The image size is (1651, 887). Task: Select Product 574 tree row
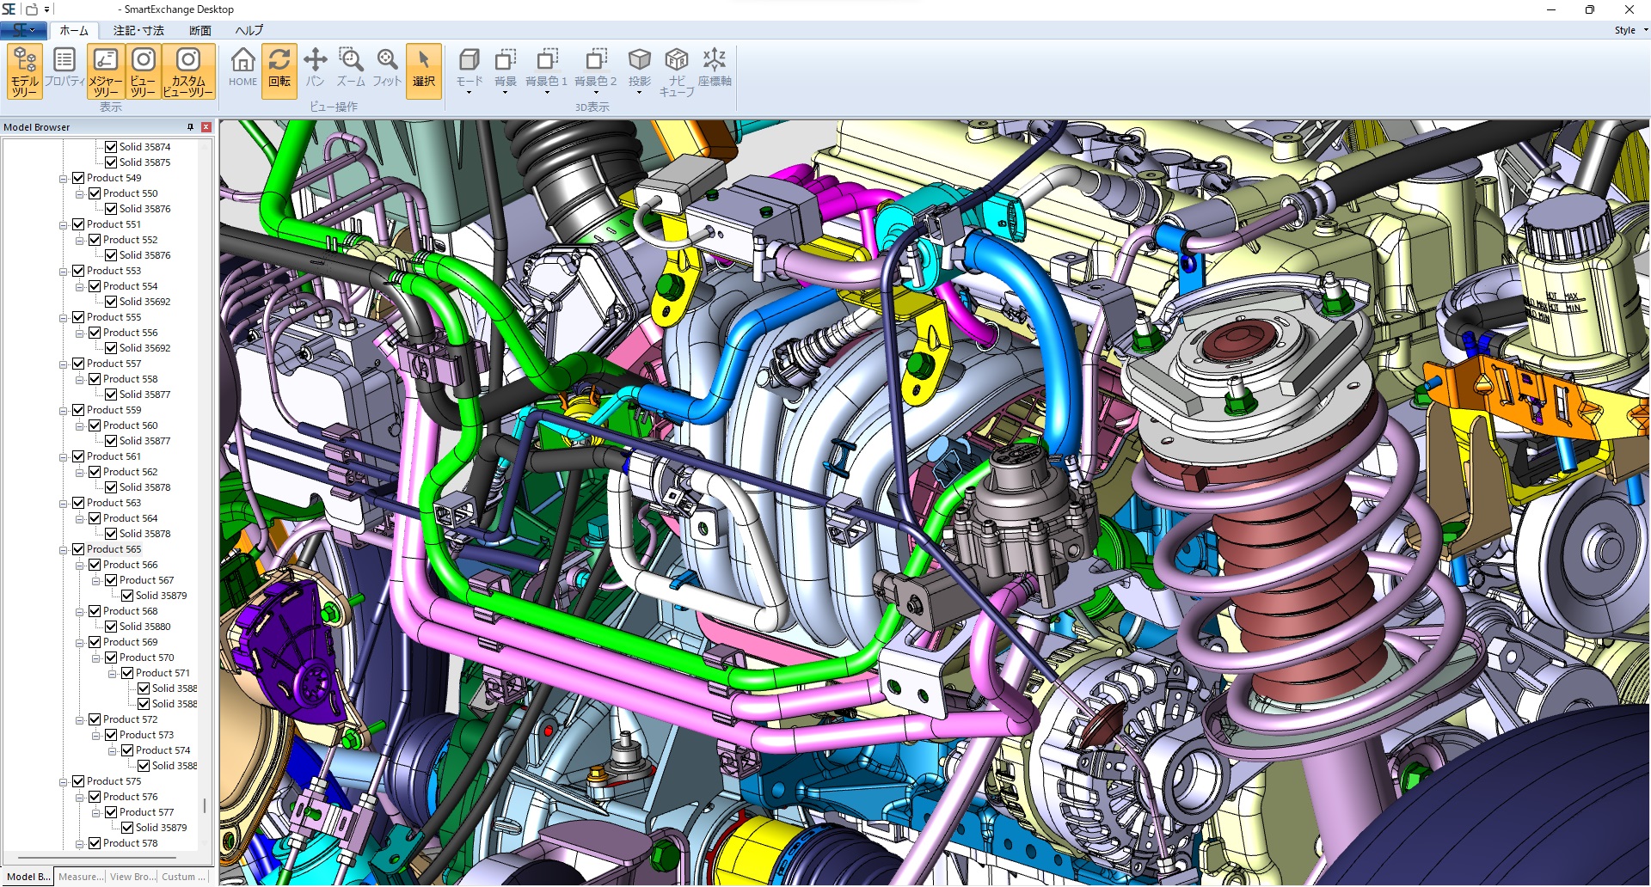[163, 750]
